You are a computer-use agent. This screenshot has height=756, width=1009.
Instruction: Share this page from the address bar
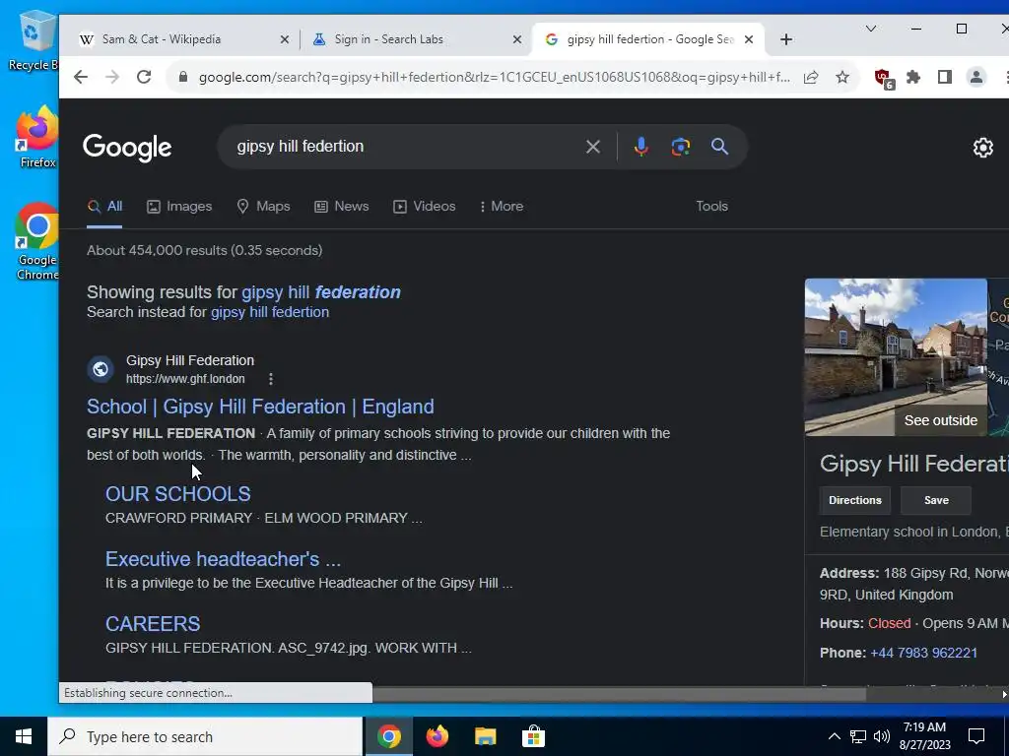[811, 77]
